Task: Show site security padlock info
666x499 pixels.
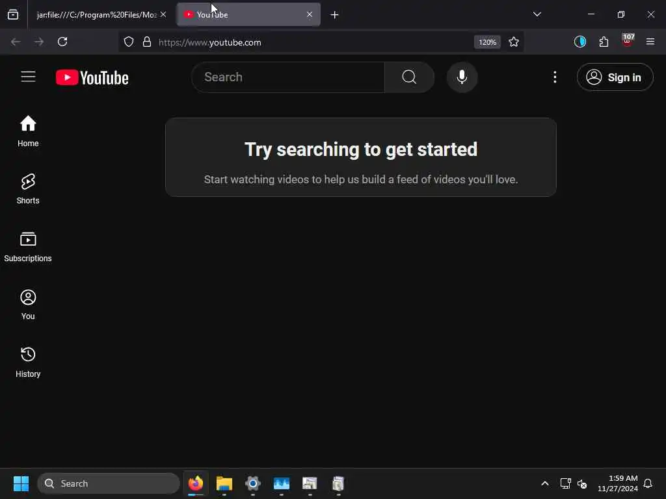Action: click(x=147, y=42)
